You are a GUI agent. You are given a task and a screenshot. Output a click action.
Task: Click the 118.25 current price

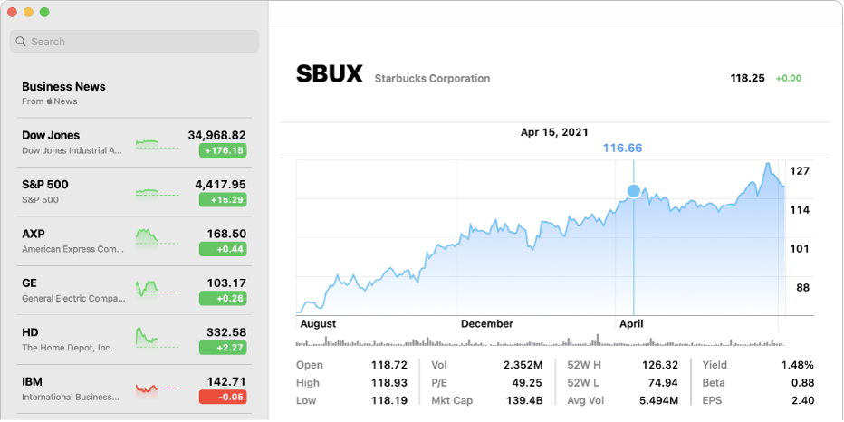[747, 78]
